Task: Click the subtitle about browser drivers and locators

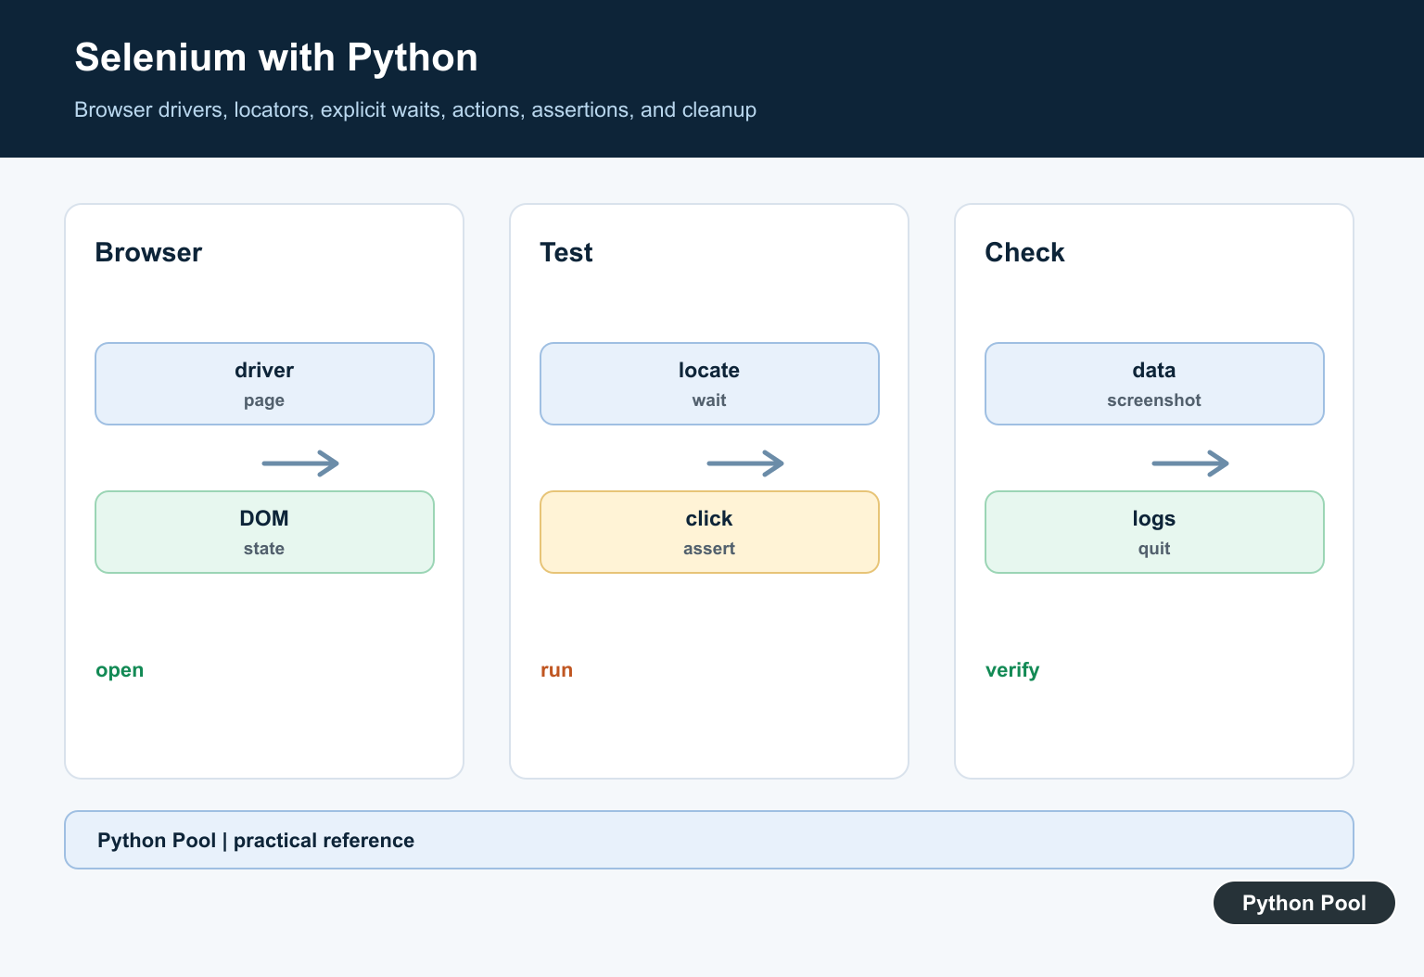Action: (x=415, y=109)
